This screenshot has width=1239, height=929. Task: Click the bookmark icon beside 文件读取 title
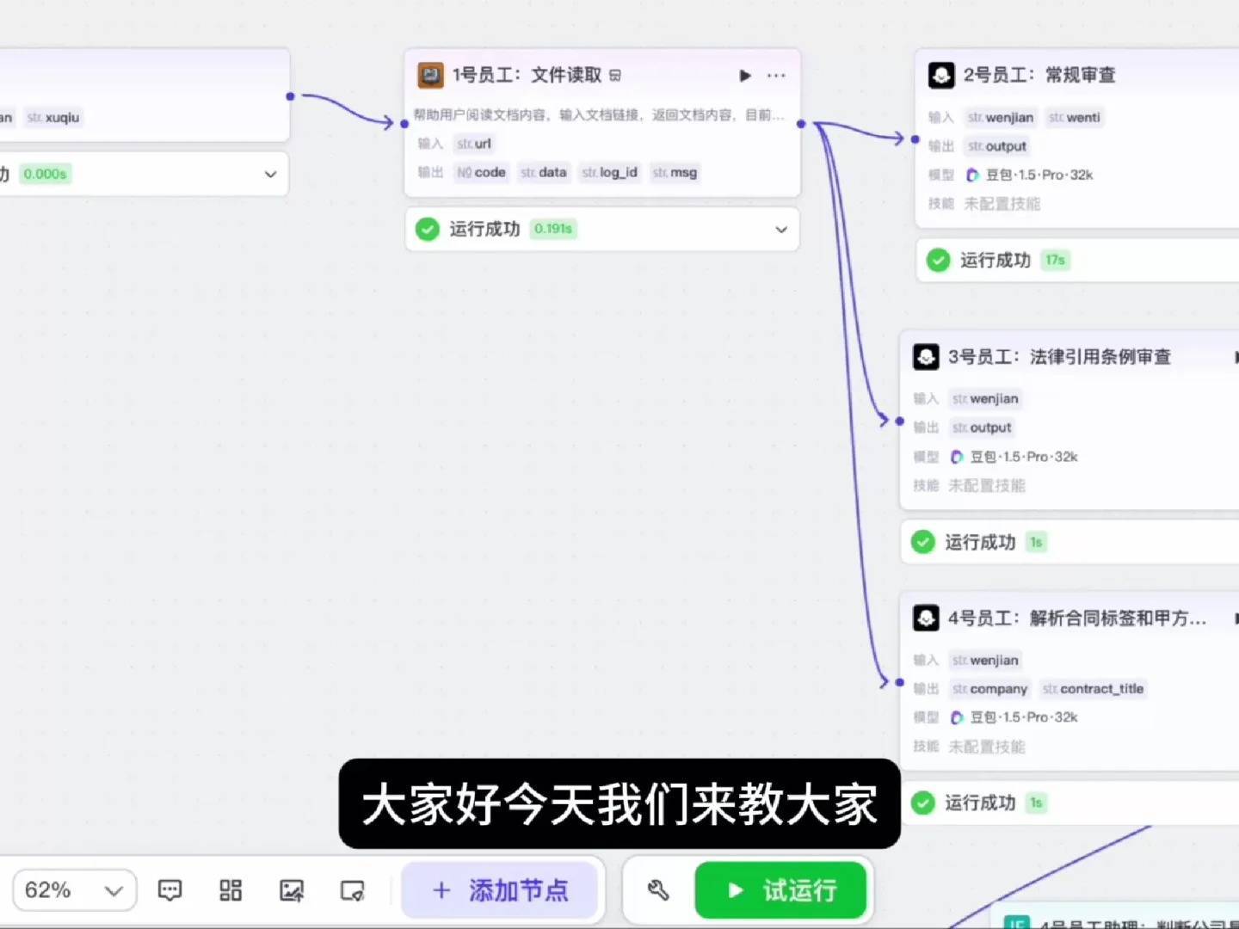tap(613, 76)
